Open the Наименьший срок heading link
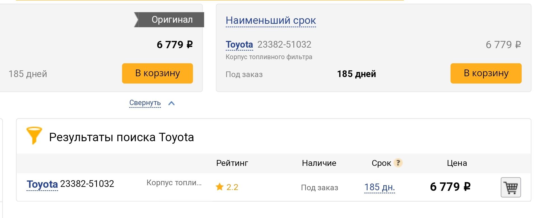538x218 pixels. point(271,20)
